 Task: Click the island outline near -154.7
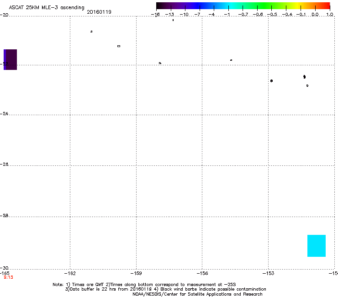pos(231,60)
